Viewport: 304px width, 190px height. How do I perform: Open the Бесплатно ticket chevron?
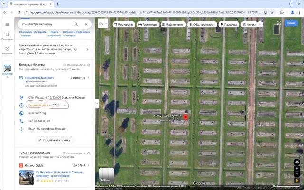(88, 78)
